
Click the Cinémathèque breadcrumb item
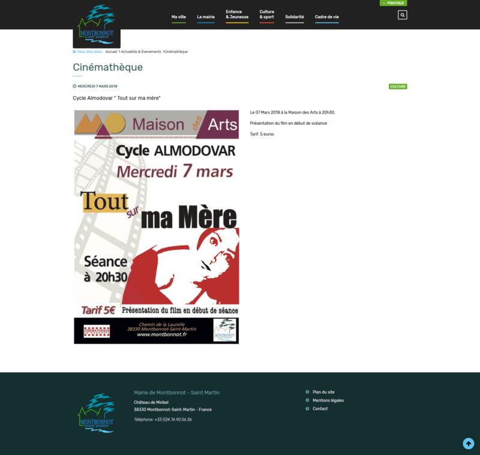pyautogui.click(x=176, y=52)
